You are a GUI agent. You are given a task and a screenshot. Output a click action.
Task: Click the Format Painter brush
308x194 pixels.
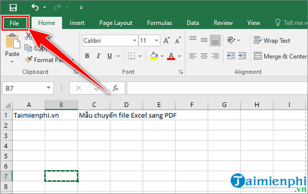(x=28, y=59)
